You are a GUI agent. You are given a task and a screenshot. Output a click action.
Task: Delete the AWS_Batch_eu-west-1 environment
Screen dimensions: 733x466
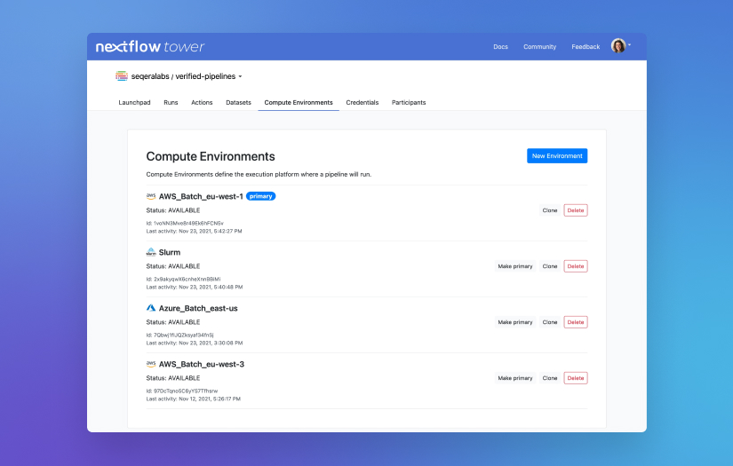click(x=576, y=210)
